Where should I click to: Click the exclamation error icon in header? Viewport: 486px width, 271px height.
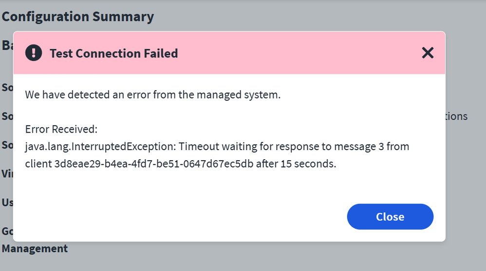tap(34, 53)
